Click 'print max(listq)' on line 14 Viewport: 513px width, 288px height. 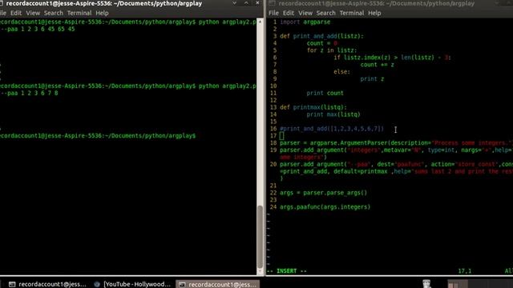coord(333,114)
